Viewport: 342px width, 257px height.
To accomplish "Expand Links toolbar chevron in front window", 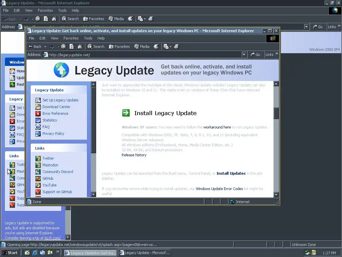I will (x=277, y=53).
